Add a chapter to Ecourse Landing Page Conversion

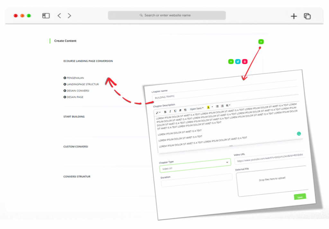pyautogui.click(x=231, y=62)
